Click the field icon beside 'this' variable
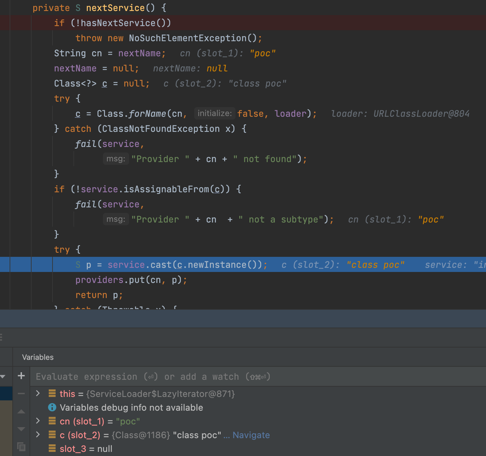Viewport: 486px width, 456px height. 52,394
